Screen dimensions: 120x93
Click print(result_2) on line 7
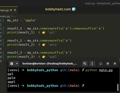click(x=21, y=45)
